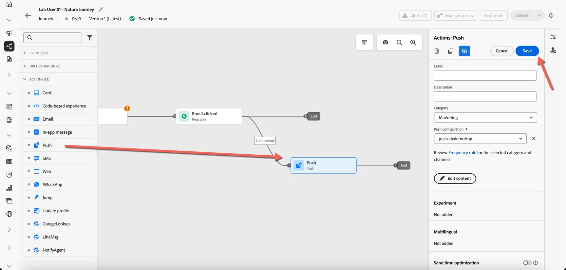The height and width of the screenshot is (270, 566).
Task: Click the canvas trash icon
Action: pyautogui.click(x=364, y=42)
